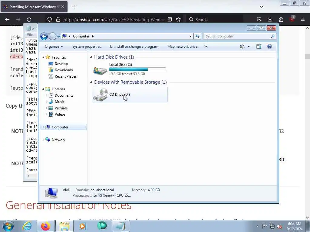Select the CD Drive (D:) icon
310x232 pixels.
coord(101,95)
